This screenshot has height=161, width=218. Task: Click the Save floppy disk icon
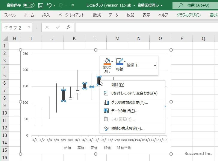(x=41, y=6)
